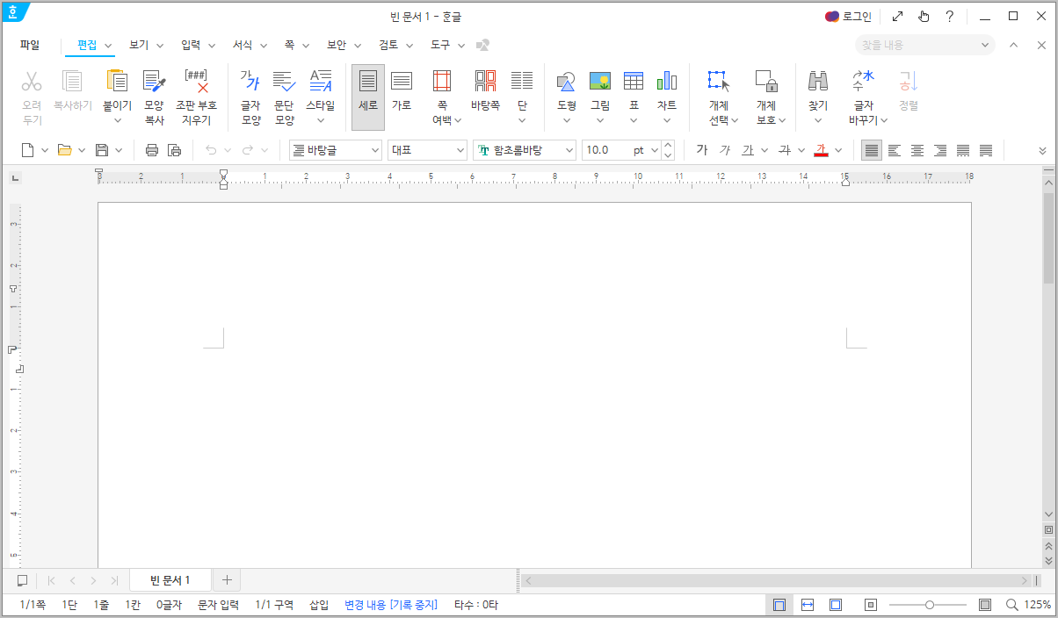Open the 입력 menu
The width and height of the screenshot is (1058, 618).
191,45
